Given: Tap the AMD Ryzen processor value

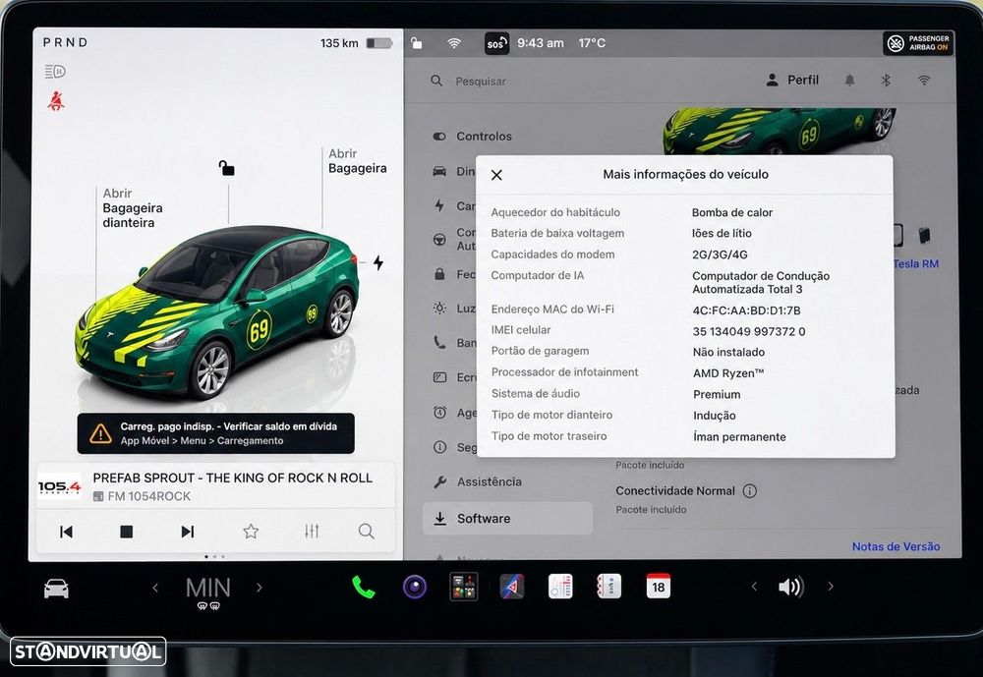Looking at the screenshot, I should [x=727, y=373].
